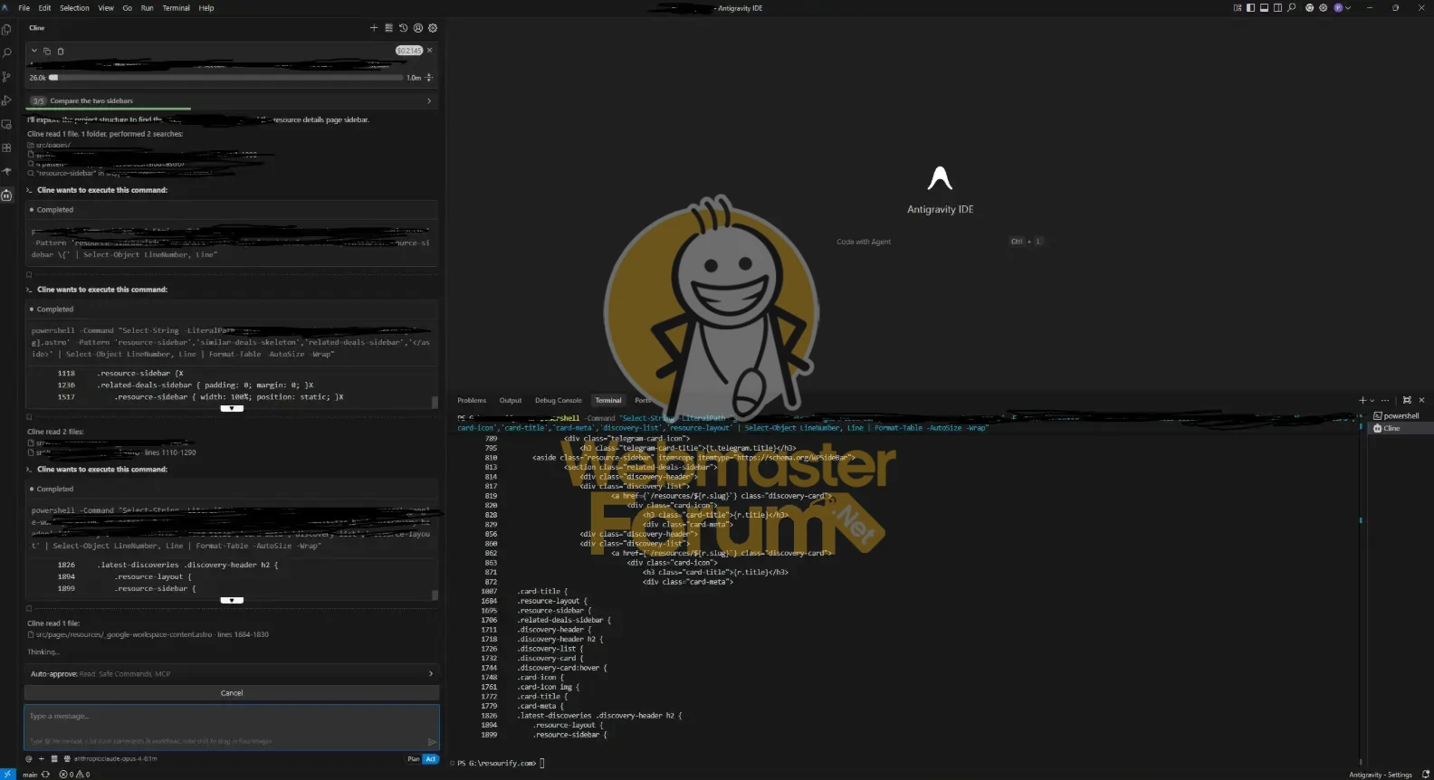Open the View menu
Image resolution: width=1434 pixels, height=780 pixels.
(106, 8)
